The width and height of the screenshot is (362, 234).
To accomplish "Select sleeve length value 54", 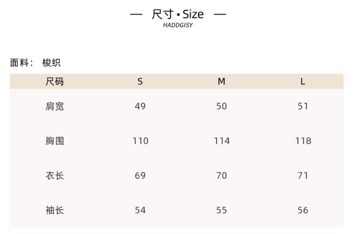I will (x=140, y=210).
